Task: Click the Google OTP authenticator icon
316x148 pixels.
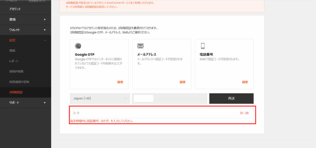Action: coord(78,46)
